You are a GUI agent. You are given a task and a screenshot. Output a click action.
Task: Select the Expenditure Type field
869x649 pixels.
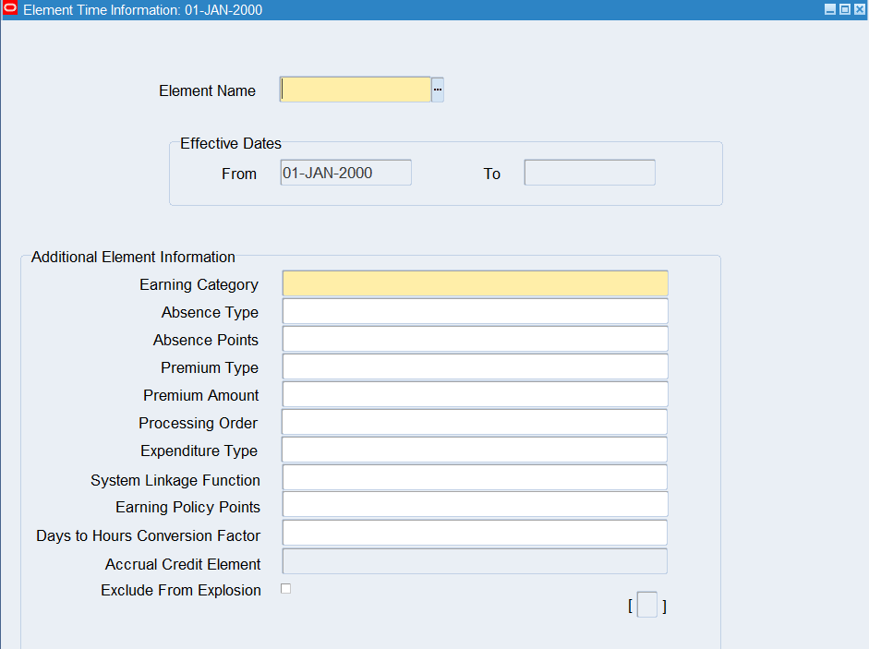pyautogui.click(x=475, y=450)
